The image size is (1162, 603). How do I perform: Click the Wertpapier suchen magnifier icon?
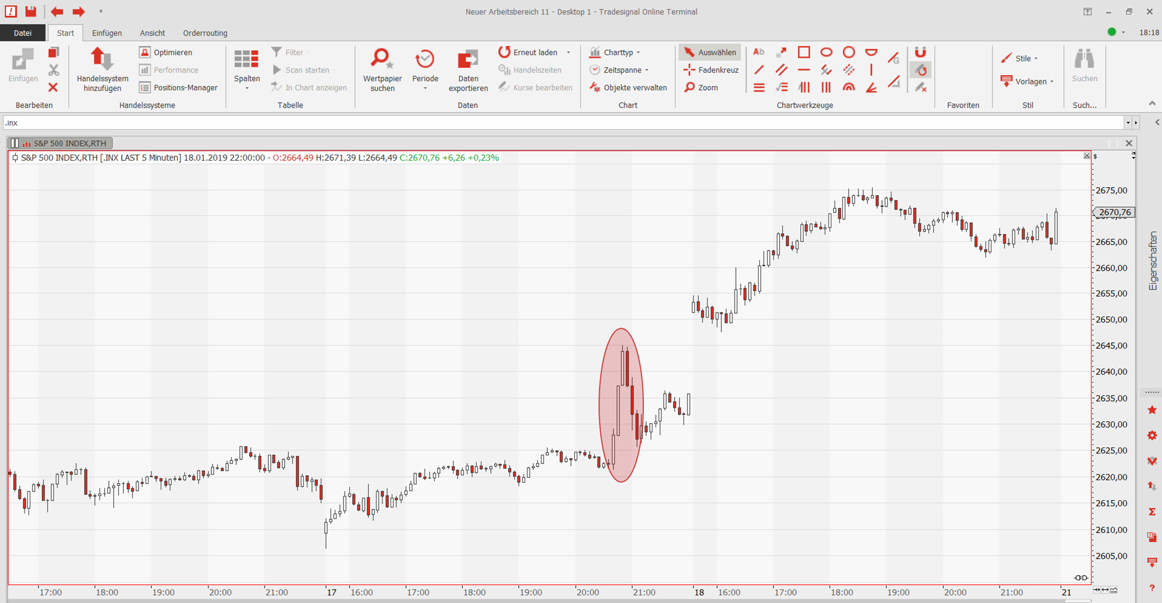[x=381, y=59]
